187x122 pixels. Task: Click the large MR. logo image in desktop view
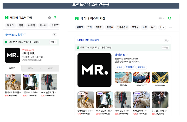tap(94, 70)
